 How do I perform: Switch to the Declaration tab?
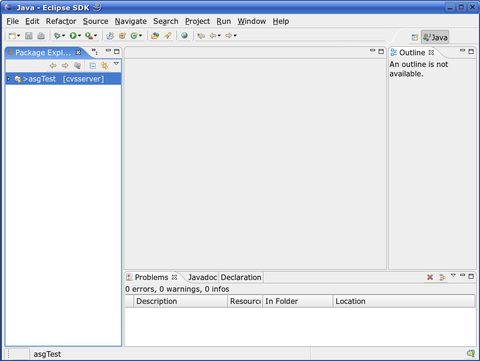(241, 277)
